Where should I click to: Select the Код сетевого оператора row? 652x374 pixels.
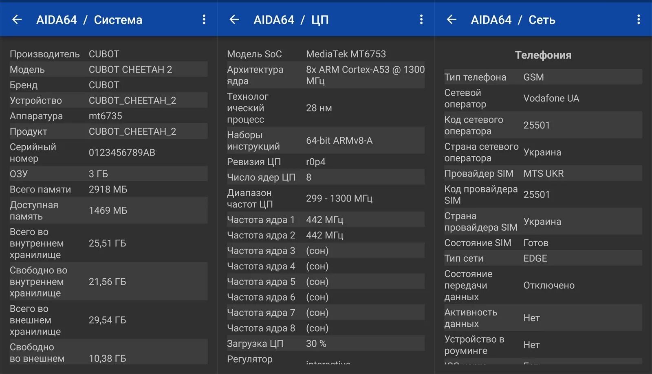click(543, 125)
